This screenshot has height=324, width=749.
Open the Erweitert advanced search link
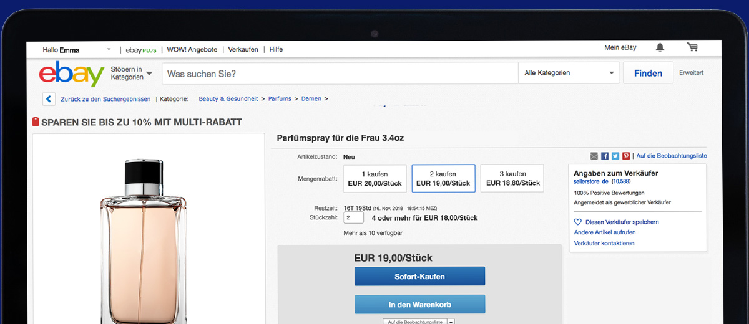tap(692, 73)
